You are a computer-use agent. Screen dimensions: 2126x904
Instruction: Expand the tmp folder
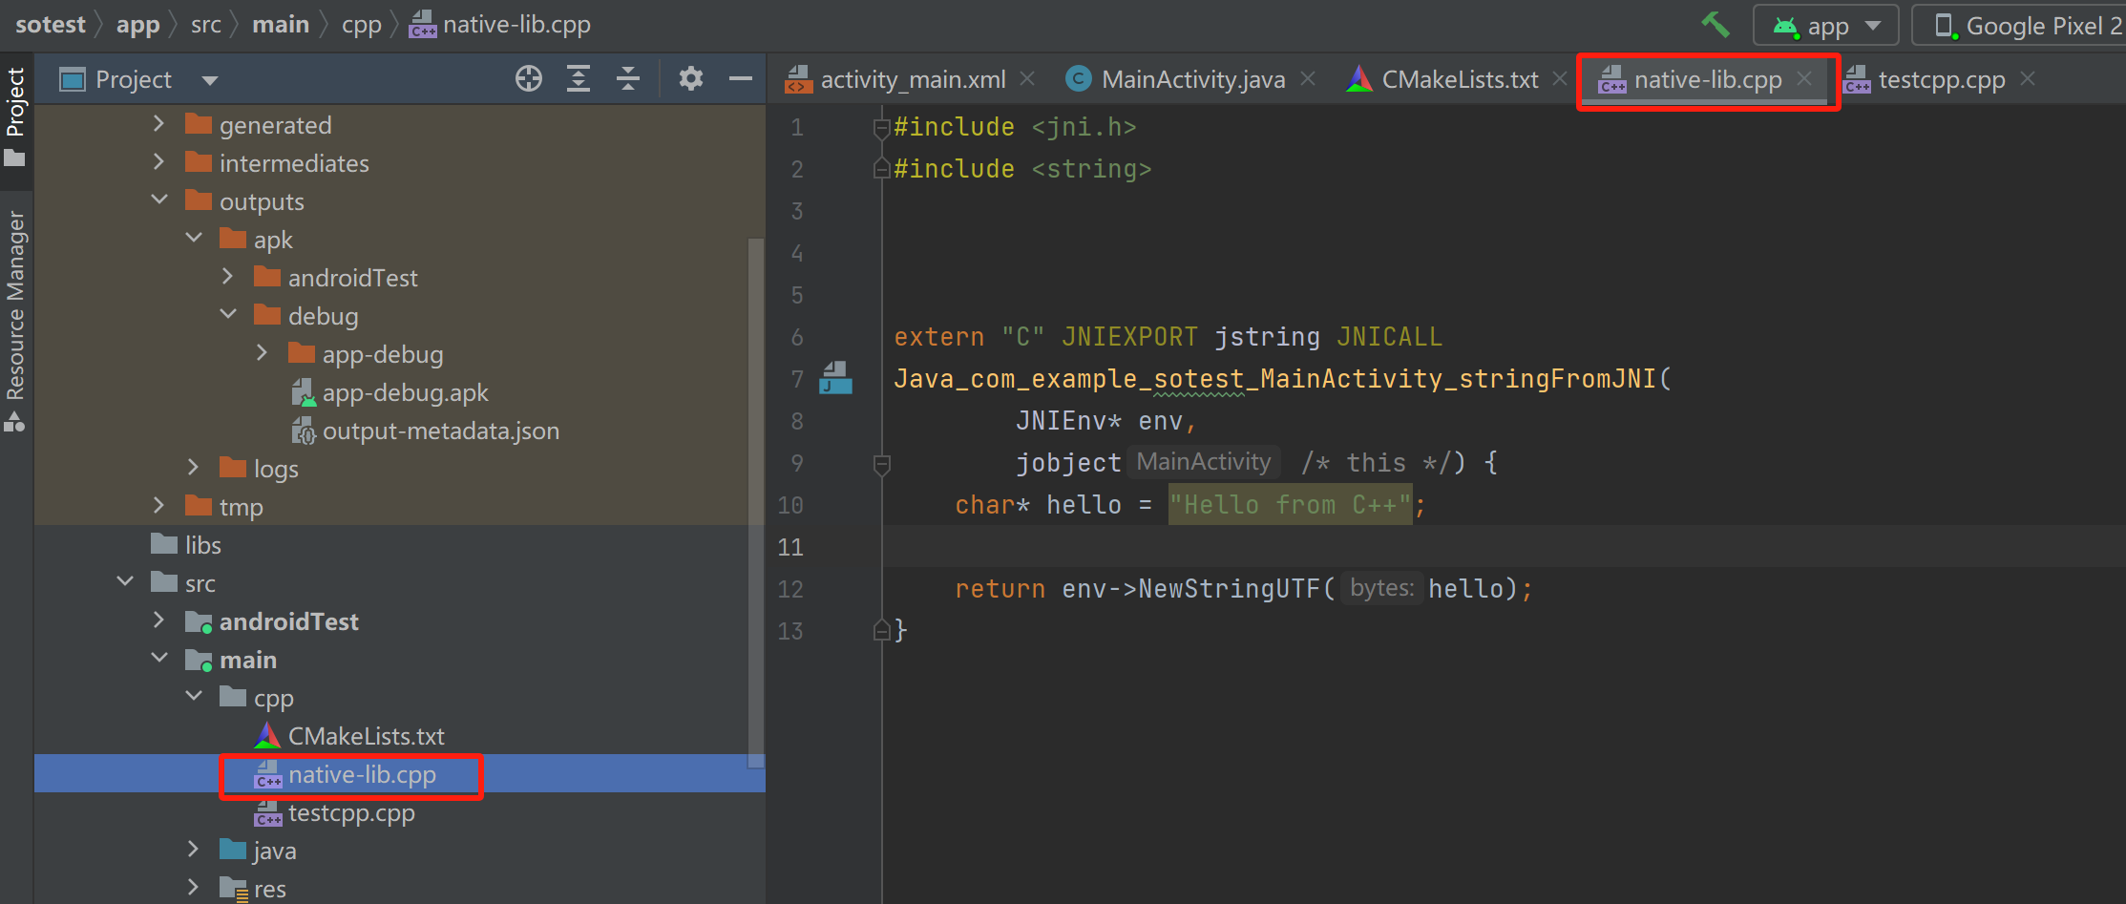[x=159, y=506]
